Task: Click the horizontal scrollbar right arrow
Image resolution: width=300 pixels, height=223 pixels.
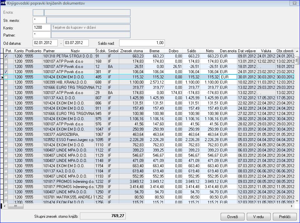Action: coord(292,206)
